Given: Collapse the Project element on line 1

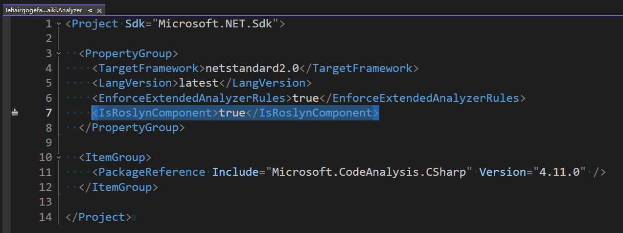Looking at the screenshot, I should click(59, 23).
